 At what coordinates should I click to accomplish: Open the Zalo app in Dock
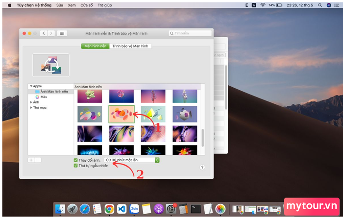tap(134, 209)
